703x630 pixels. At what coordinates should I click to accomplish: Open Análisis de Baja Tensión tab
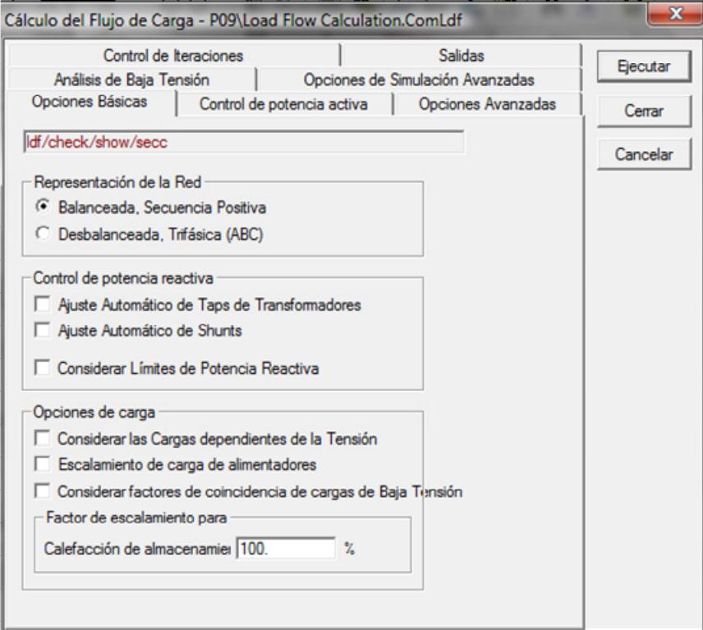(131, 80)
